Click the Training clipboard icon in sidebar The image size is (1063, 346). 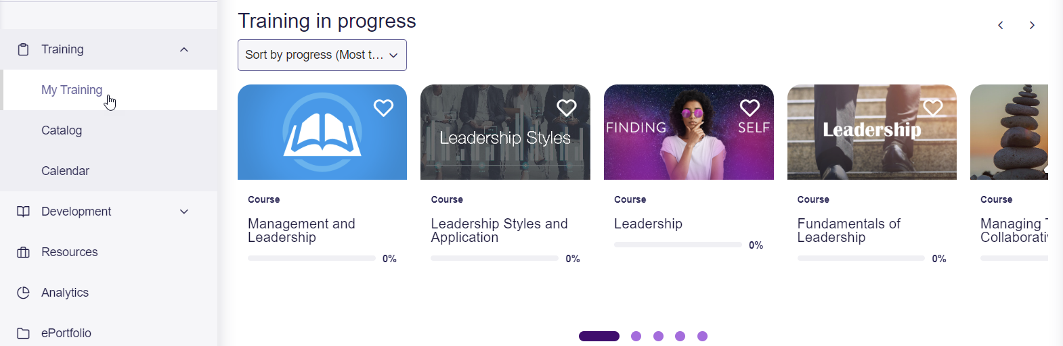coord(23,49)
